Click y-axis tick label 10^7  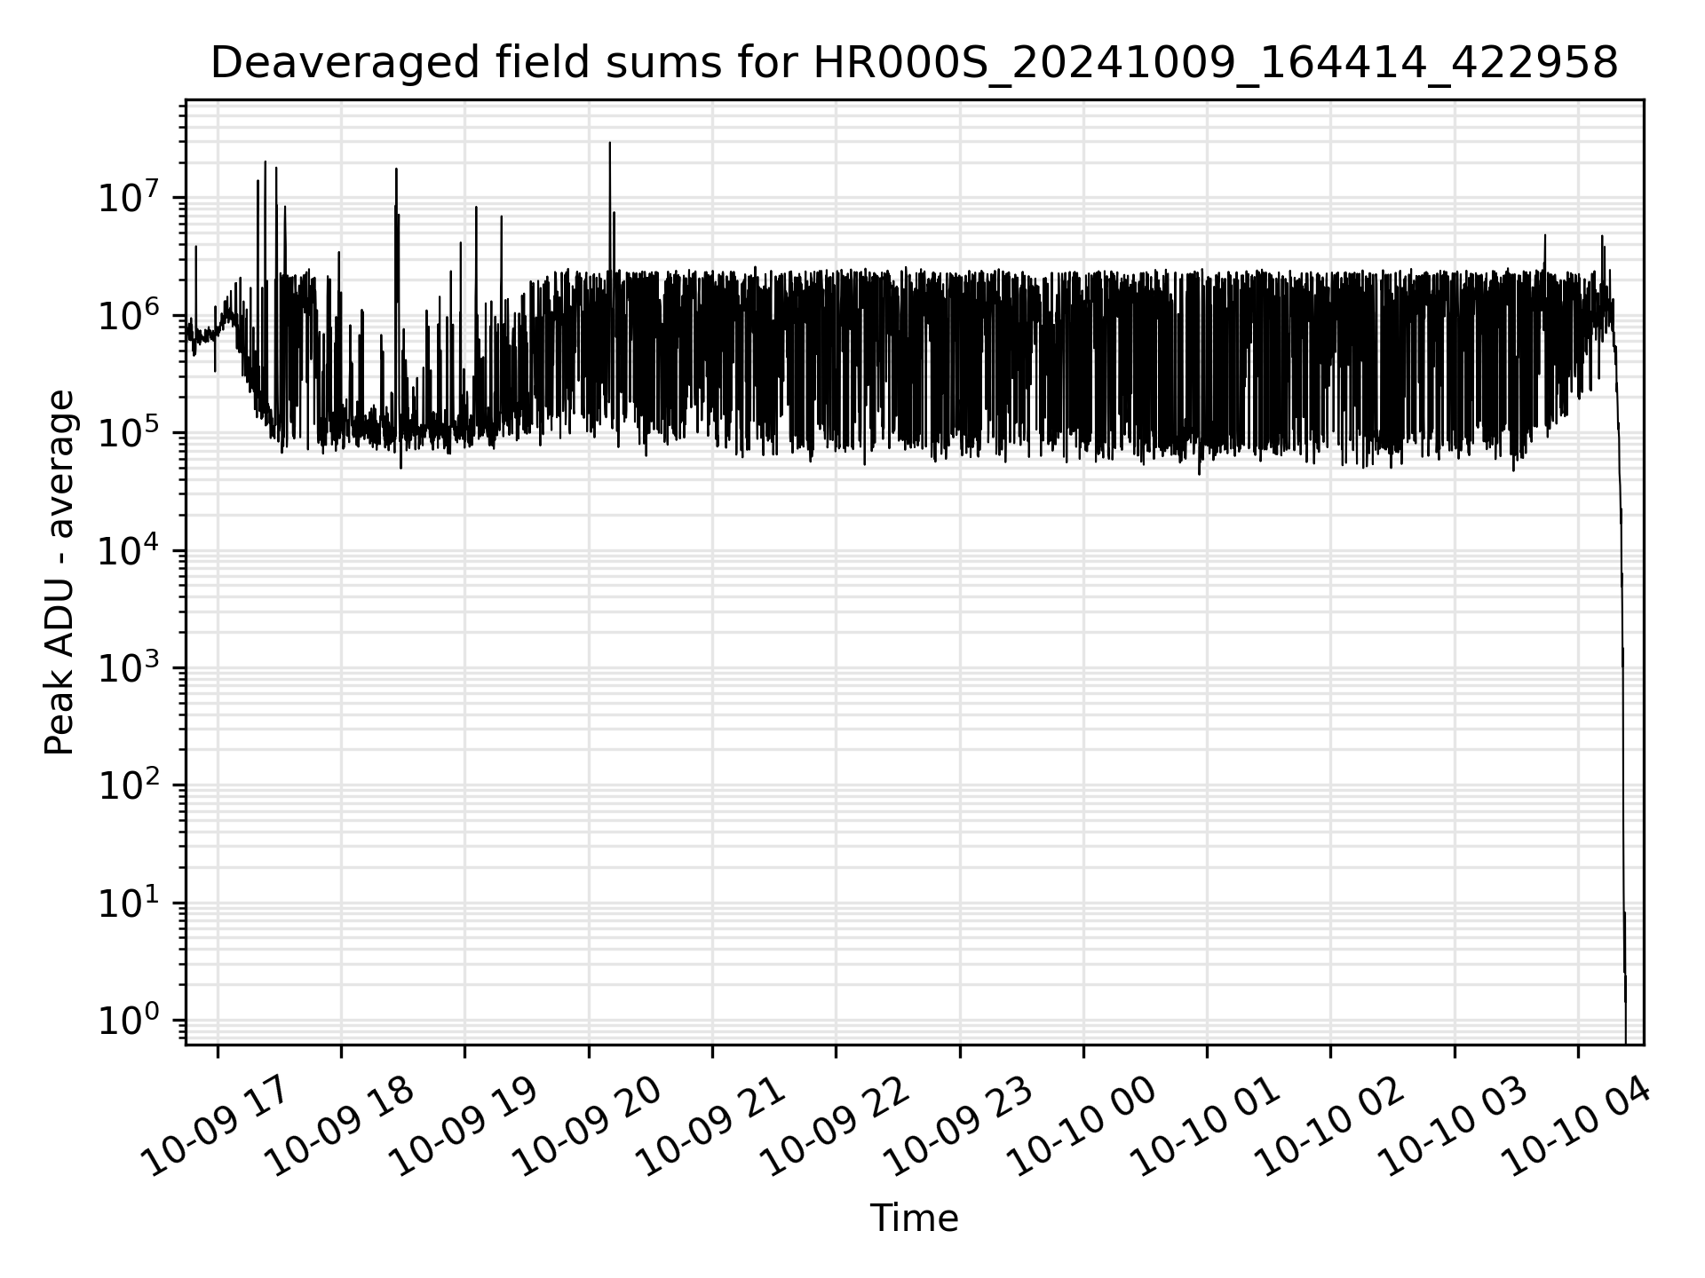(x=129, y=197)
